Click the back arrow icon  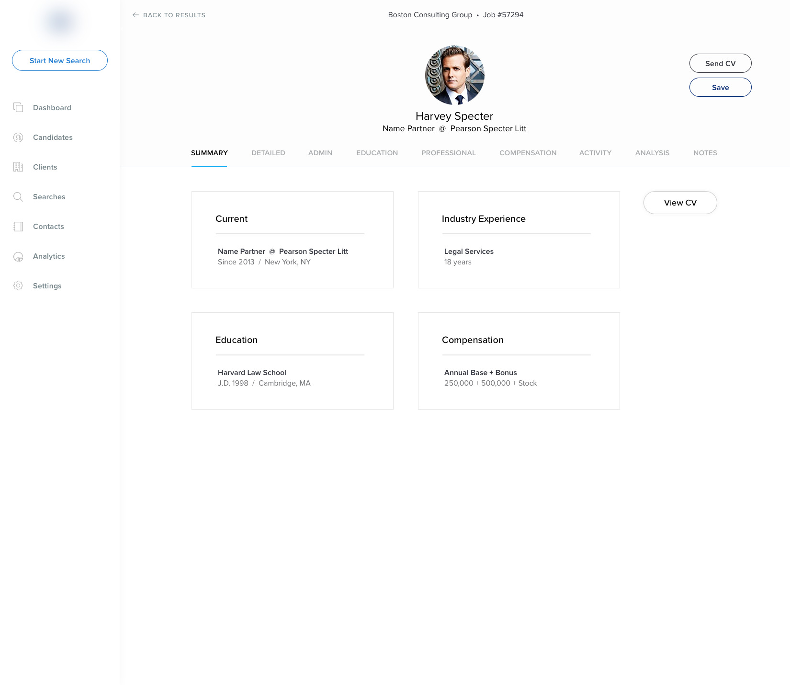click(x=135, y=15)
